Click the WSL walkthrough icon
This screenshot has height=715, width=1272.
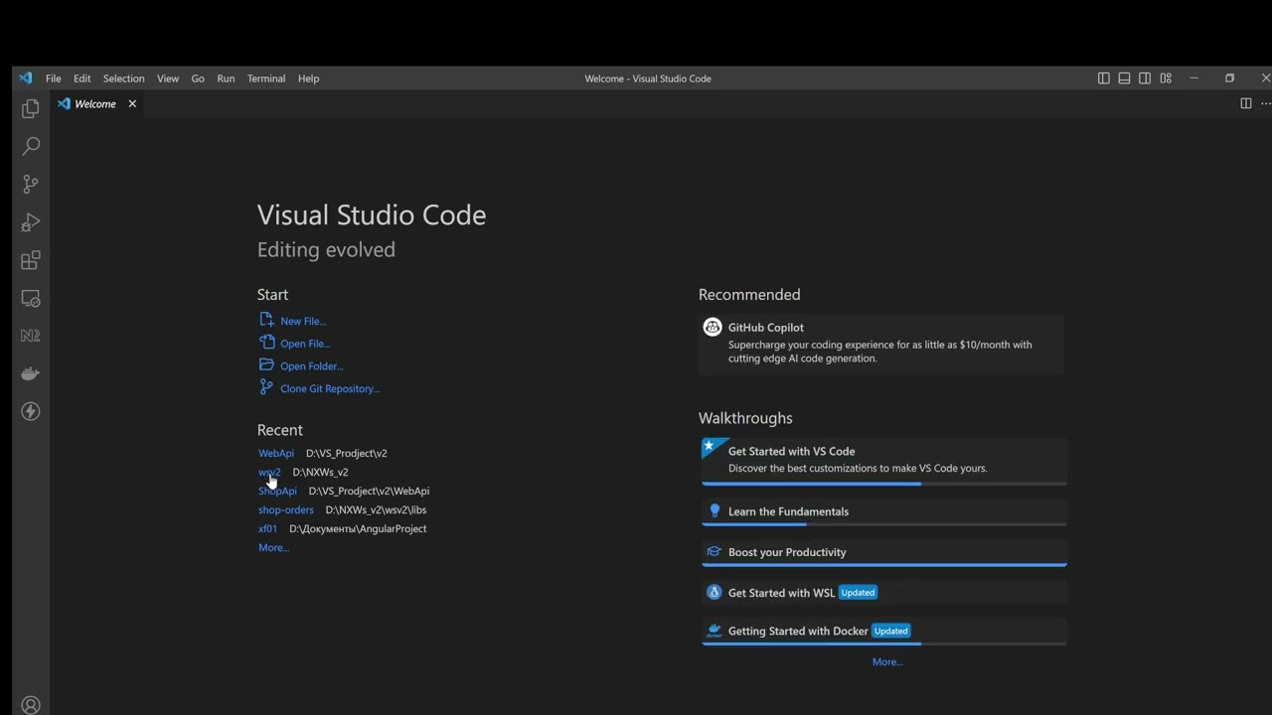[x=714, y=592]
